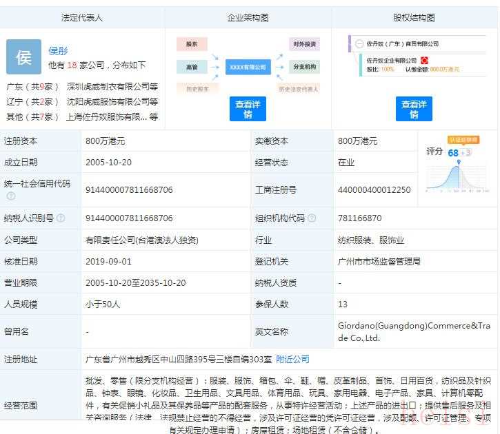
Task: Click the 沈阳虎威服饰有限公司等 entry
Action: 112,101
